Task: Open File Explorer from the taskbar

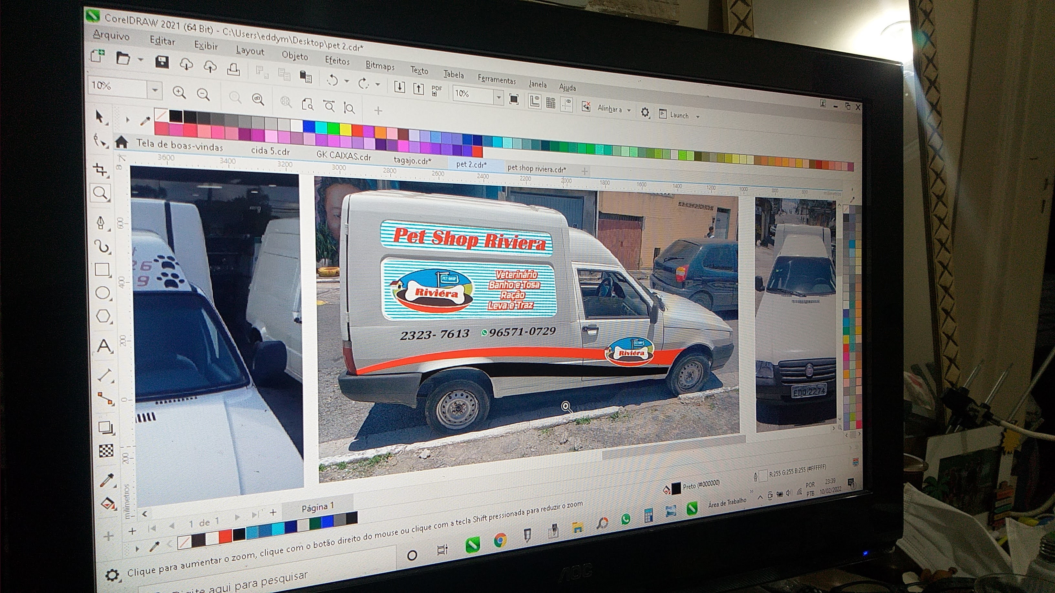Action: [x=578, y=527]
